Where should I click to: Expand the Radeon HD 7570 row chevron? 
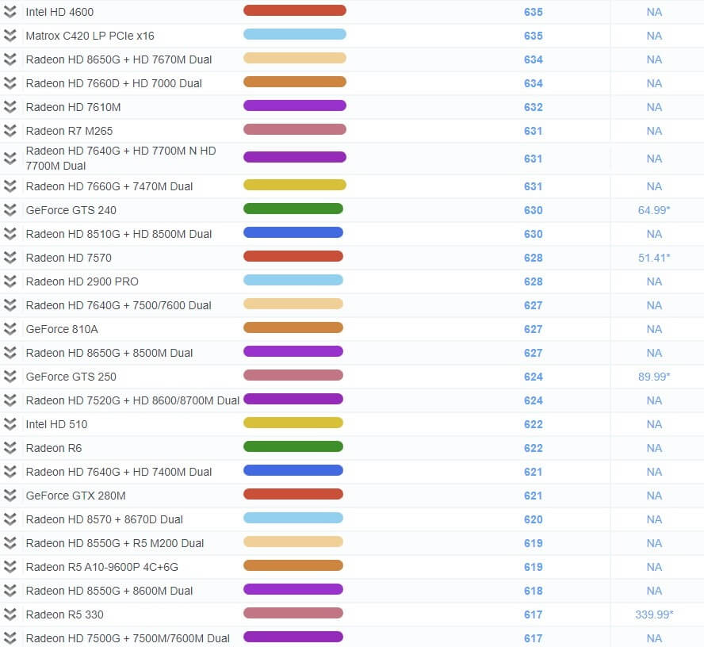tap(10, 258)
